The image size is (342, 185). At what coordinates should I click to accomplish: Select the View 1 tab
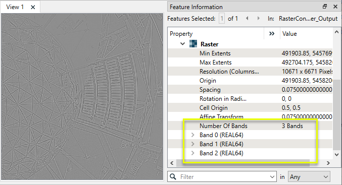(x=15, y=7)
